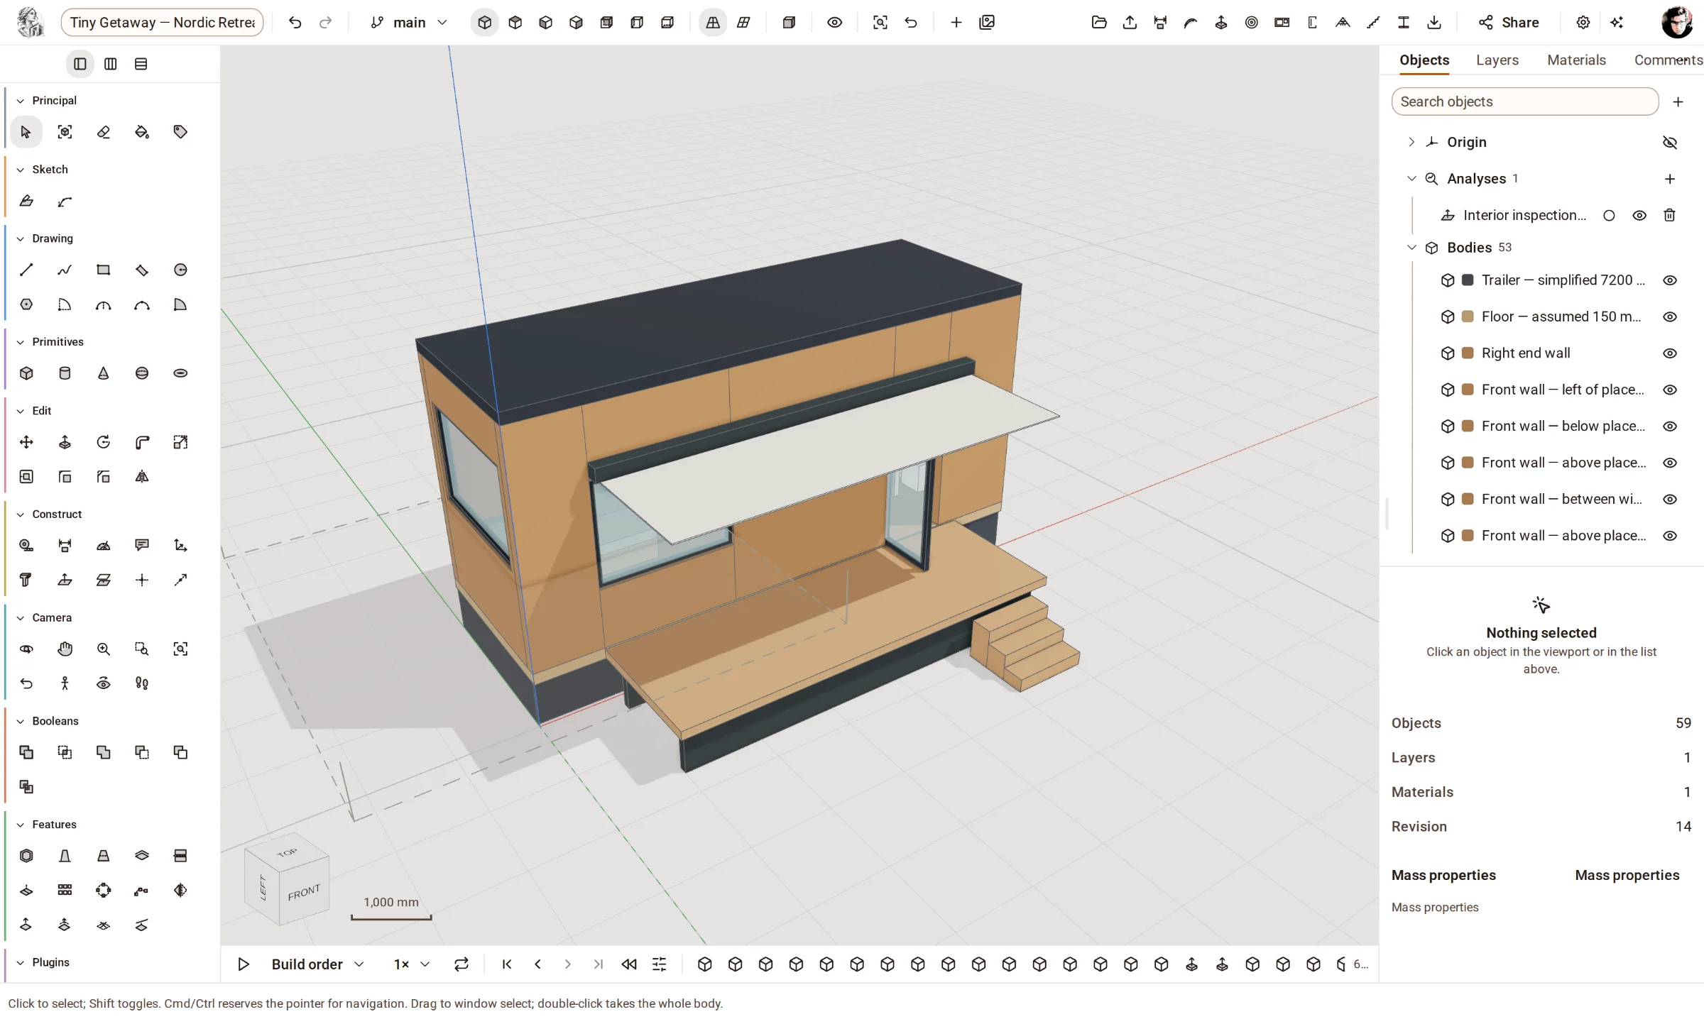
Task: Select the Rectangle drawing tool
Action: pyautogui.click(x=104, y=270)
